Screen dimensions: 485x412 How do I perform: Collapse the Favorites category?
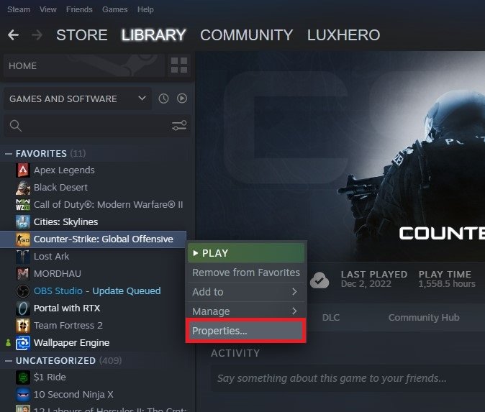pos(9,154)
